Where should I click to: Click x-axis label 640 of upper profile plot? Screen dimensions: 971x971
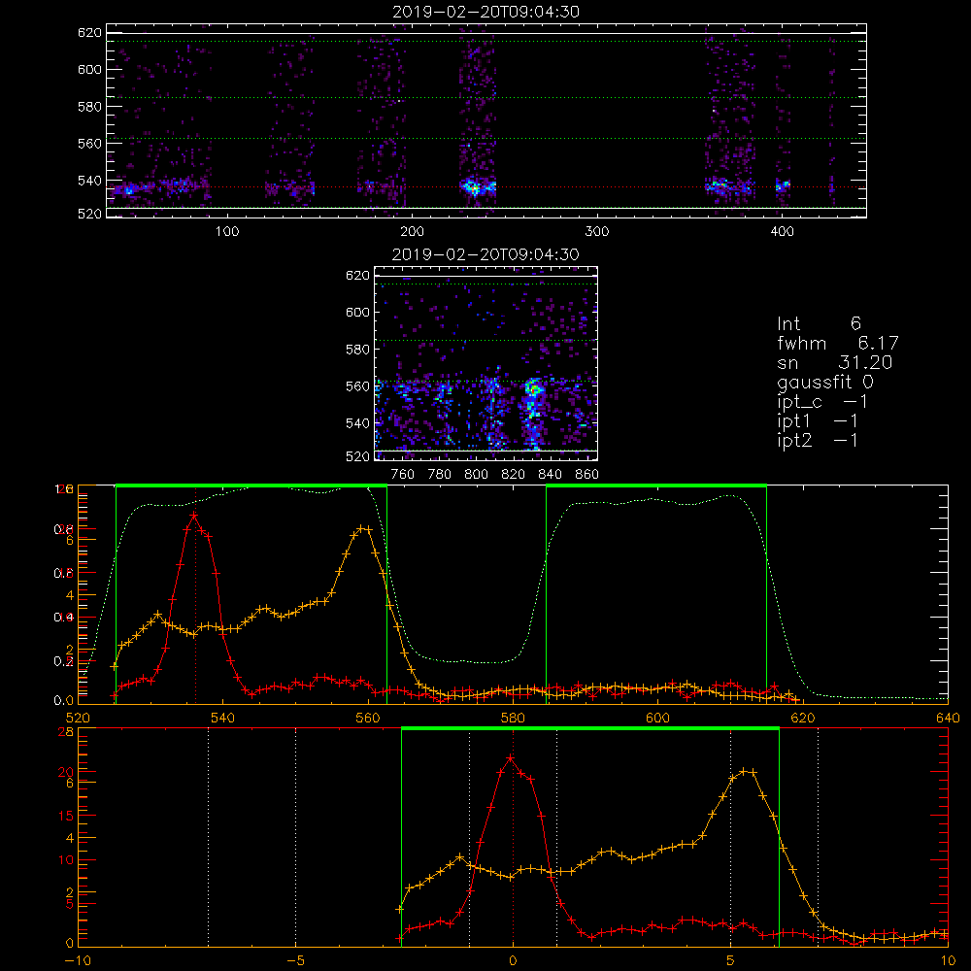pos(948,718)
